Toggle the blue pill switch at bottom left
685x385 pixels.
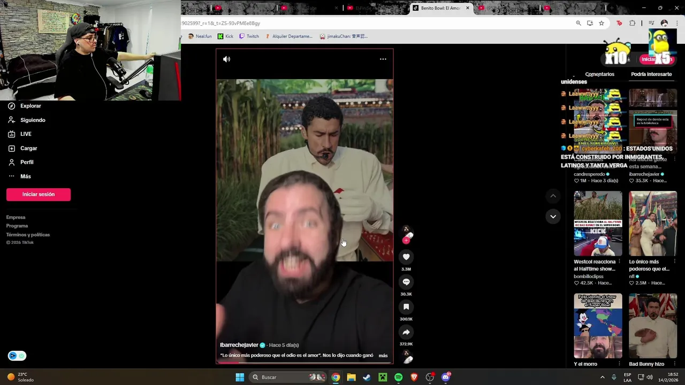pos(17,356)
